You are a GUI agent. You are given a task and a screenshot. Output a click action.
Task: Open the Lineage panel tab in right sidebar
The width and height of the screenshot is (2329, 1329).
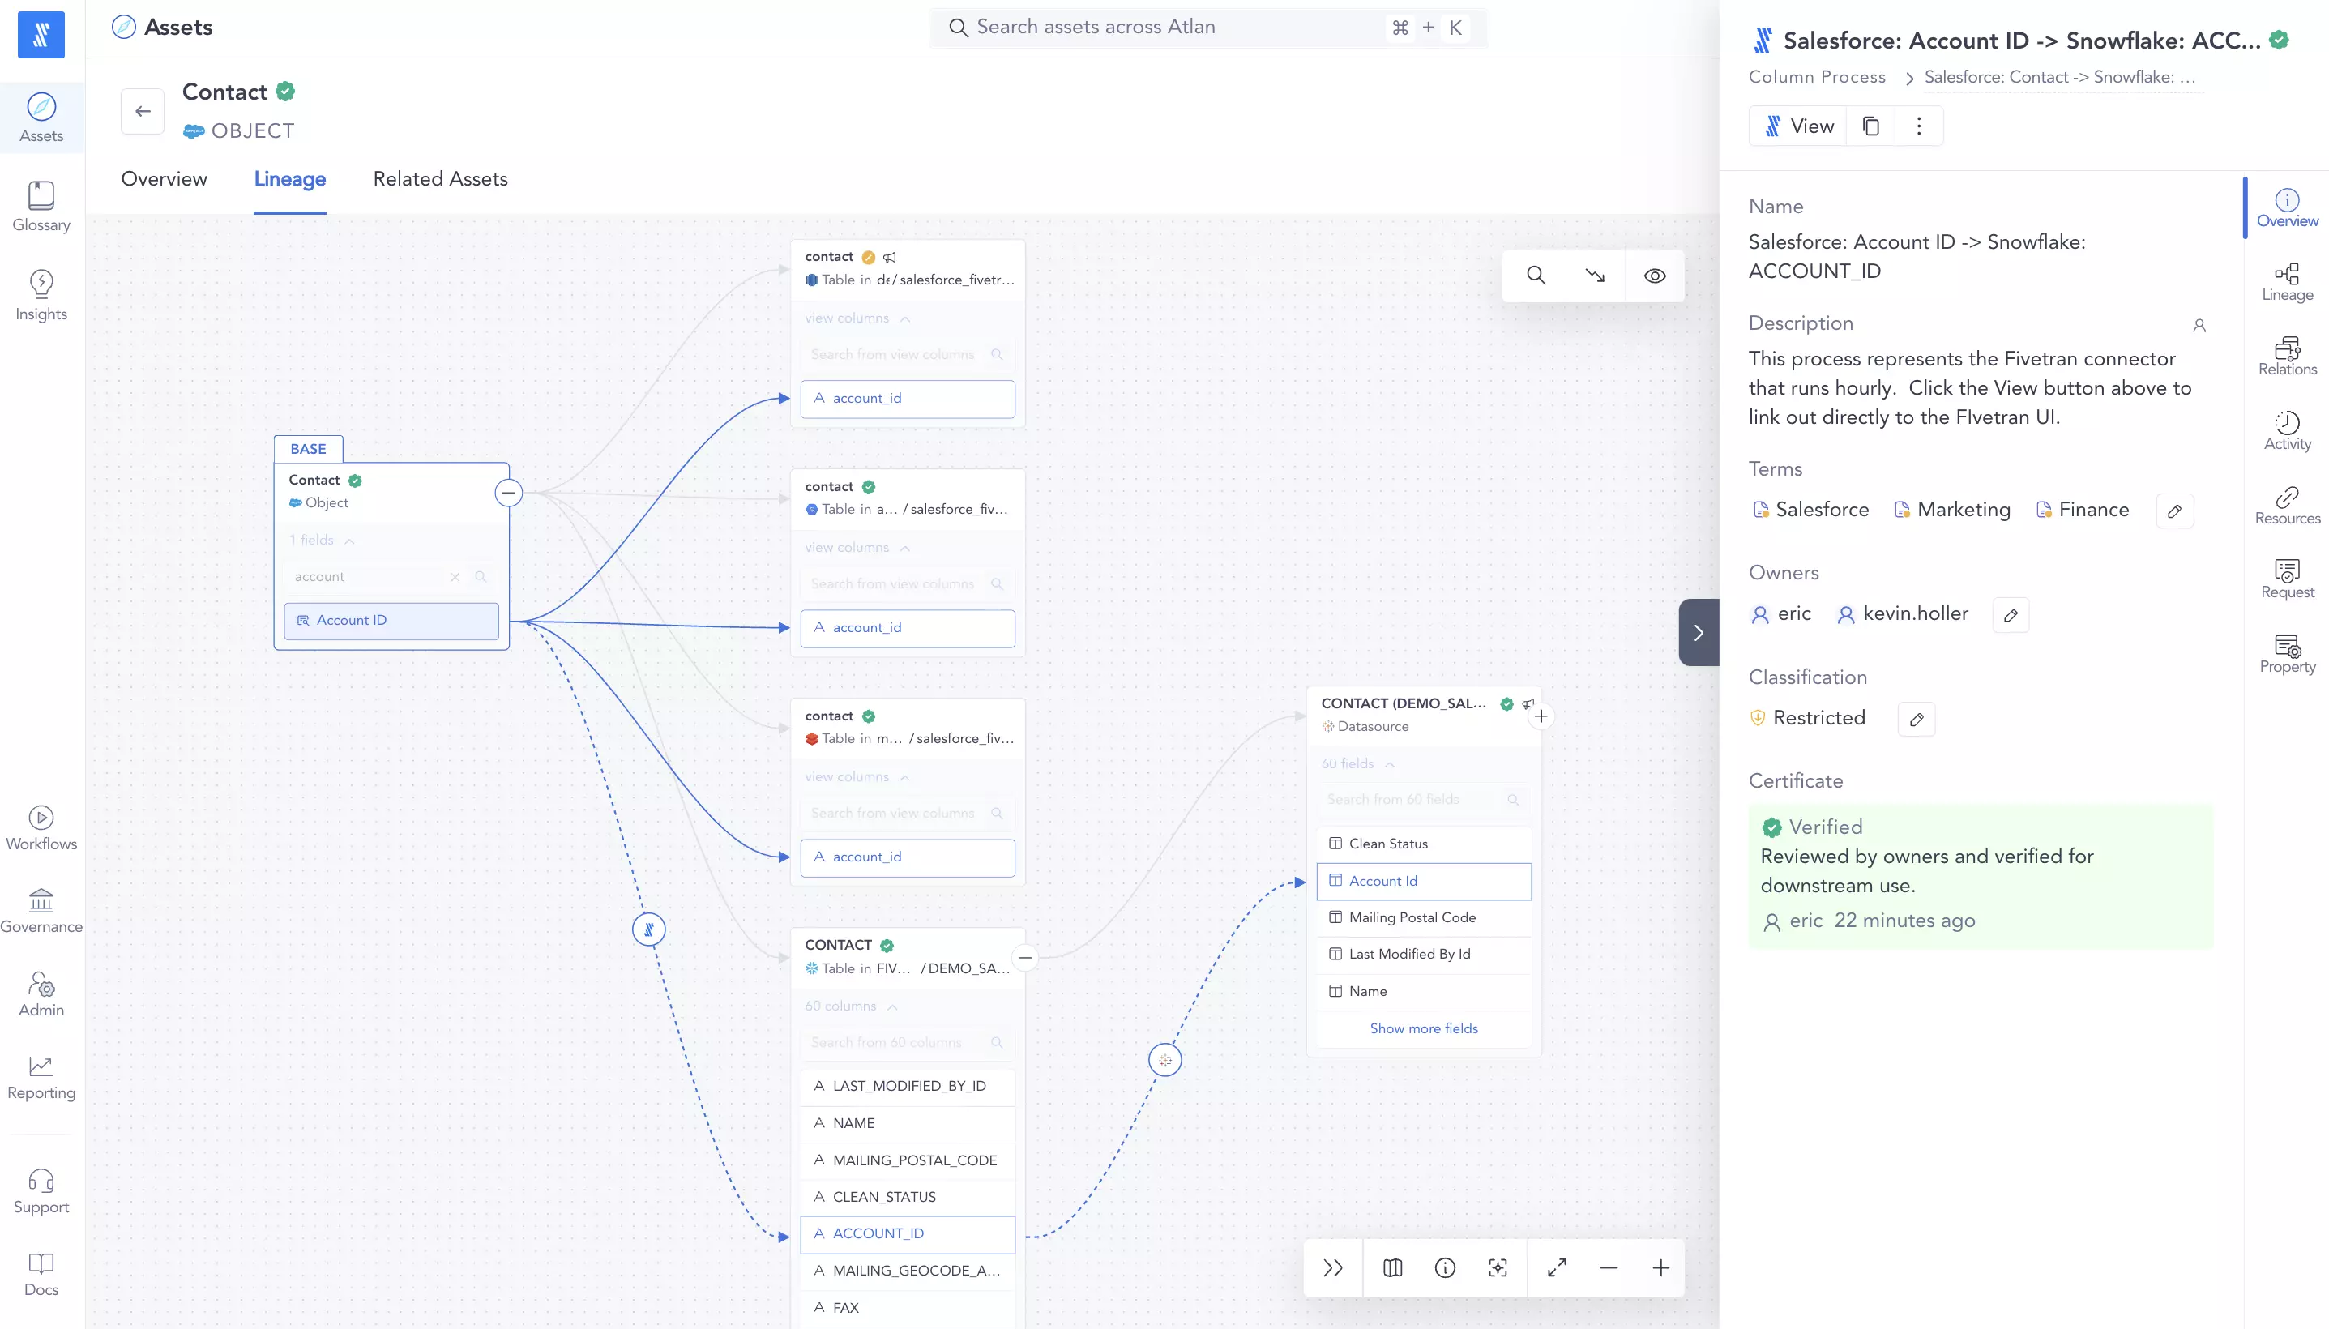(x=2287, y=282)
